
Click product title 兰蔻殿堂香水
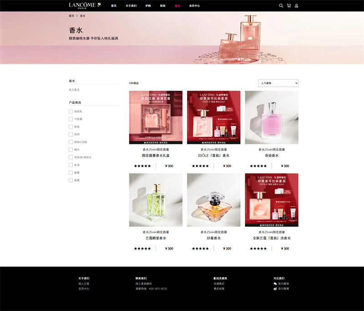[156, 238]
